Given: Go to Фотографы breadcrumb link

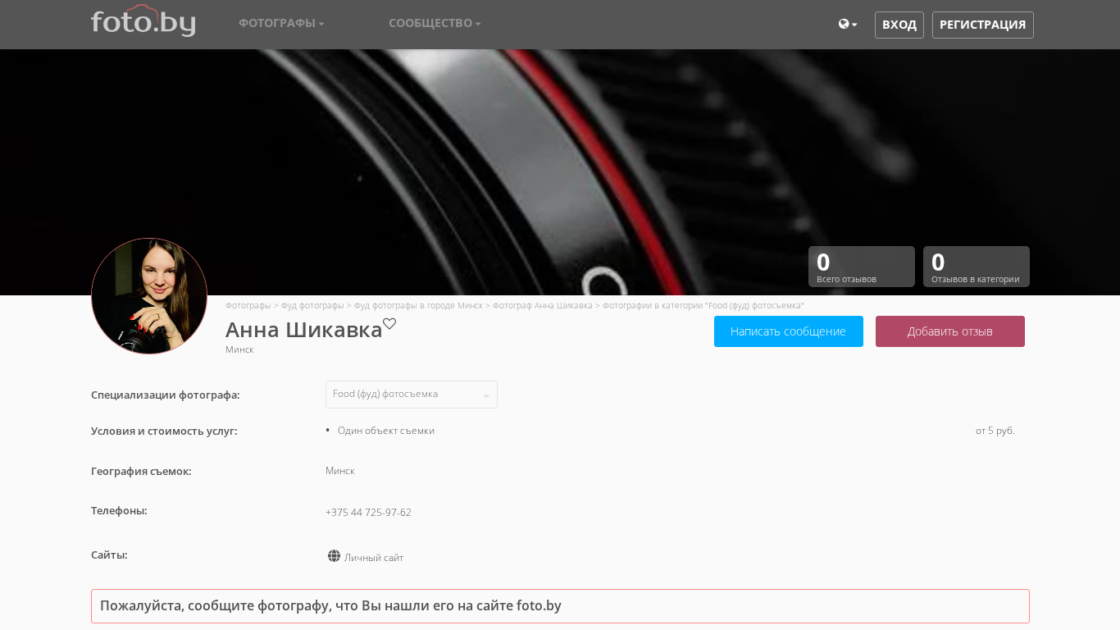Looking at the screenshot, I should [248, 305].
